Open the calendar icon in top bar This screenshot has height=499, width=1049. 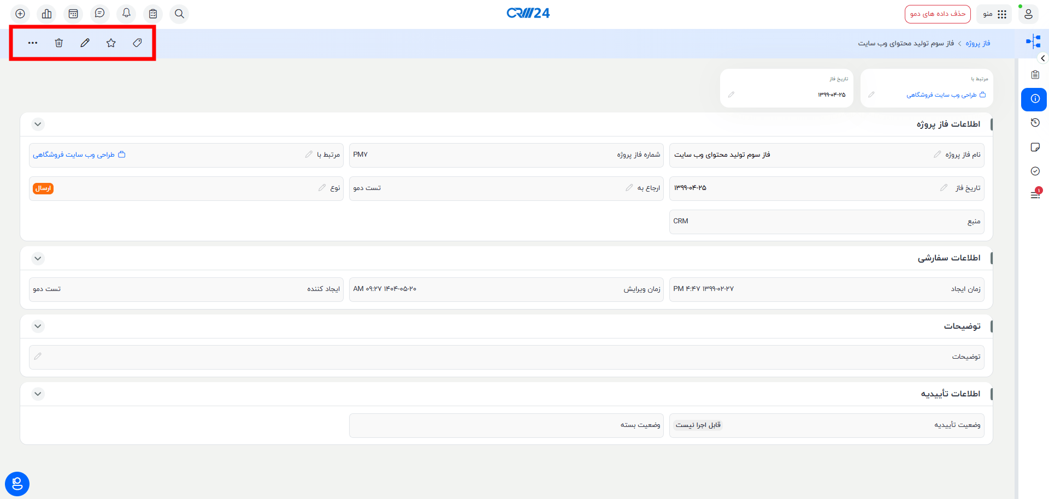73,14
